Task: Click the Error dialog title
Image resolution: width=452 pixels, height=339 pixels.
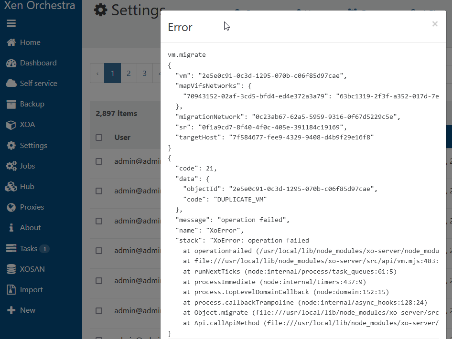Action: [180, 27]
